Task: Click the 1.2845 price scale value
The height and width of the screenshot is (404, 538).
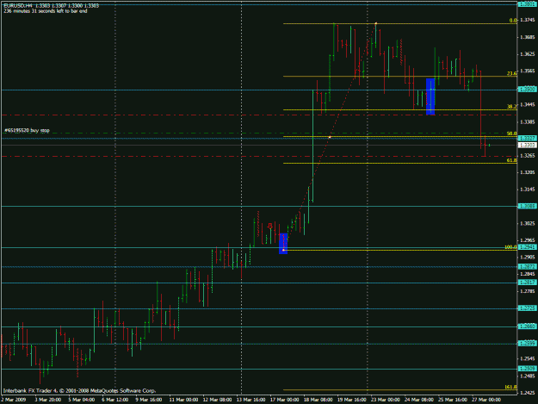Action: pyautogui.click(x=528, y=274)
